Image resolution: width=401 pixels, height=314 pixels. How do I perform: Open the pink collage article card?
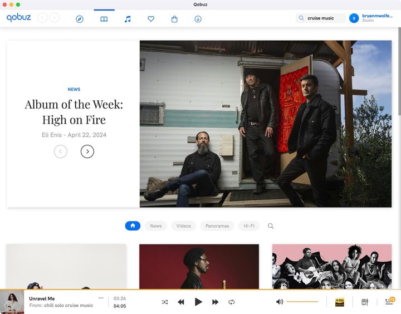[332, 267]
